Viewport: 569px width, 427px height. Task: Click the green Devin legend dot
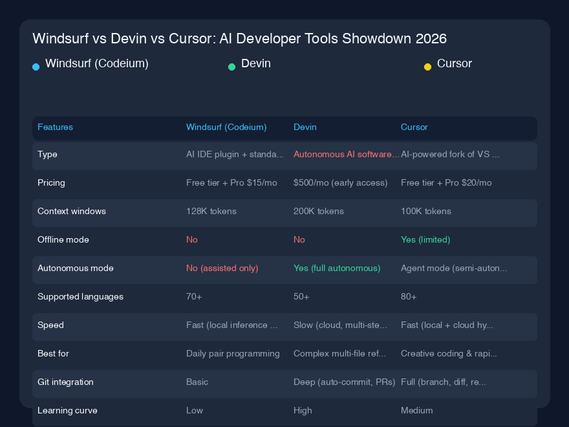click(232, 67)
